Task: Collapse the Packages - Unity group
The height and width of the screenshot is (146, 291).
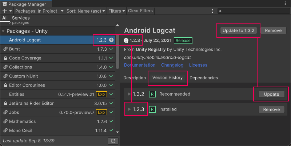Action: coord(3,31)
